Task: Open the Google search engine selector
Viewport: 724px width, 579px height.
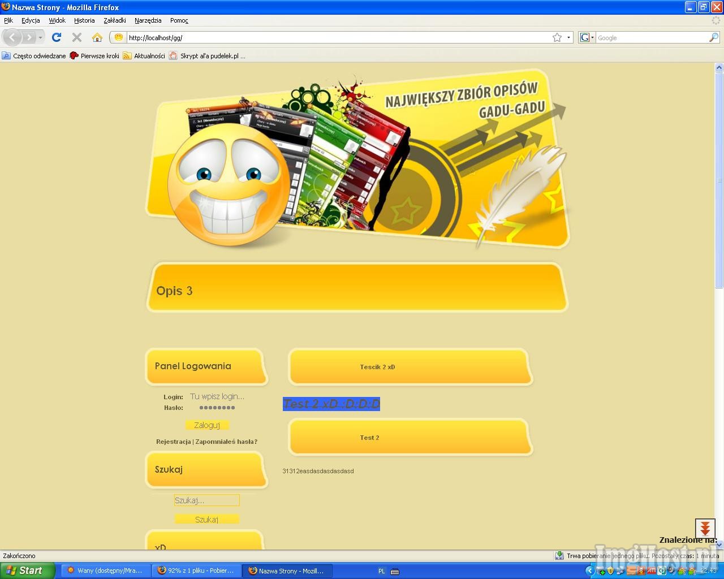Action: (x=587, y=37)
